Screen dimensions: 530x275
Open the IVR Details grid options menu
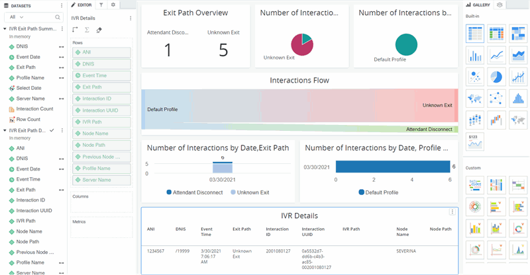point(452,212)
